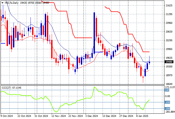
Task: Click the HSI.fs,Daily chart title
Action: pyautogui.click(x=10, y=2)
